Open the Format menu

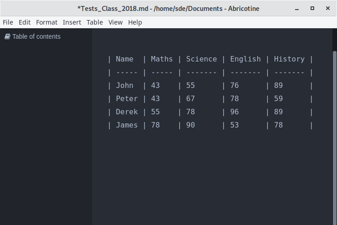47,22
